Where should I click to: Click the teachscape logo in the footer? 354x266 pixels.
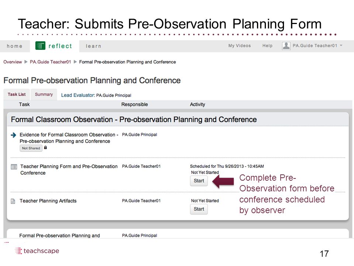pos(37,250)
